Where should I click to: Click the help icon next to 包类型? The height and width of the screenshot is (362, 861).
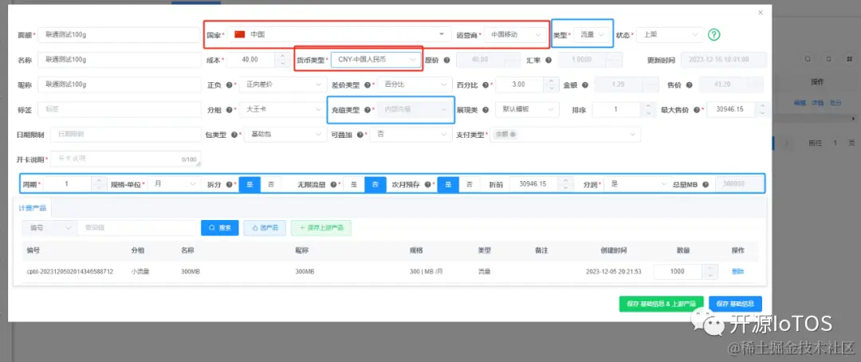click(234, 134)
